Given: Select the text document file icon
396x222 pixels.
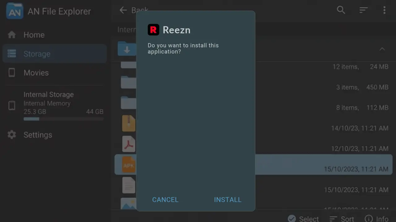Looking at the screenshot, I should point(129,185).
